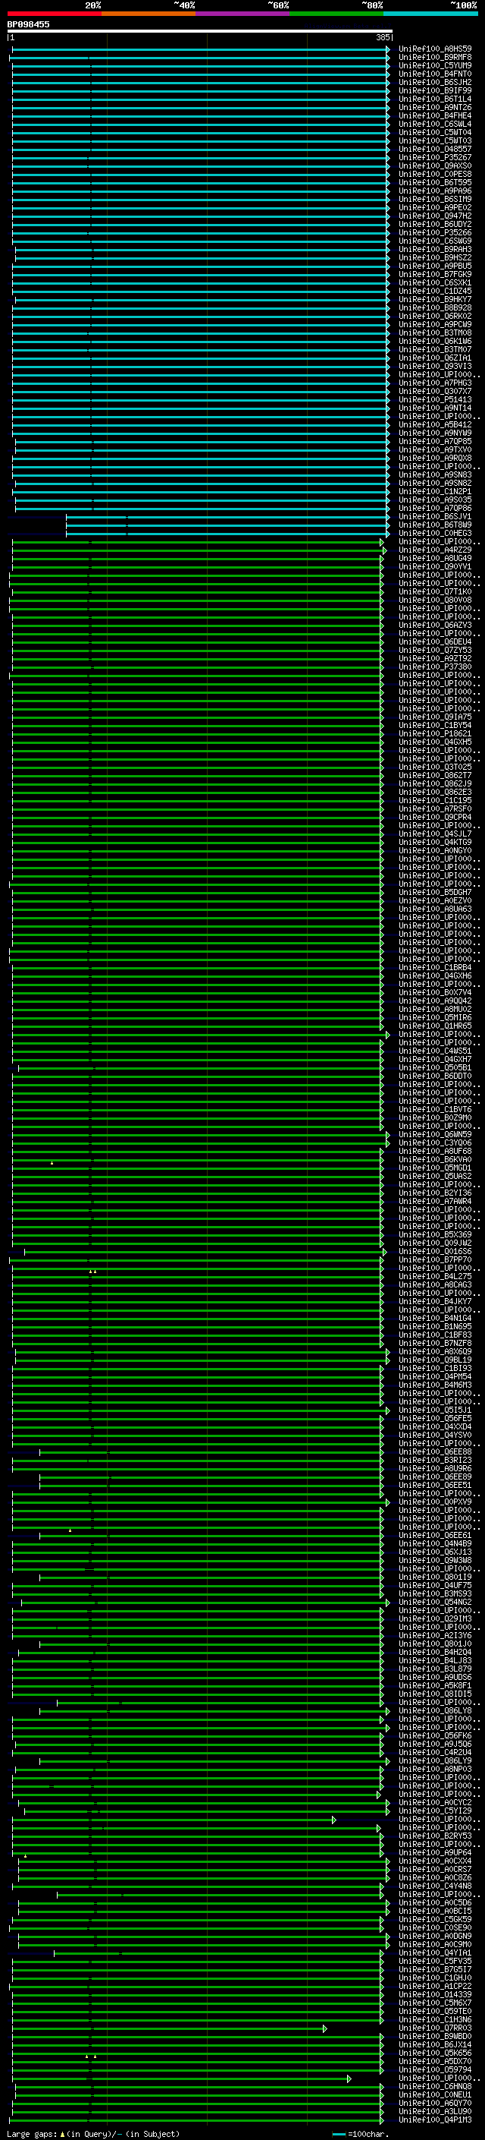The height and width of the screenshot is (2140, 485).
Task: Click the orange ~40% identity legend segment
Action: [x=149, y=14]
